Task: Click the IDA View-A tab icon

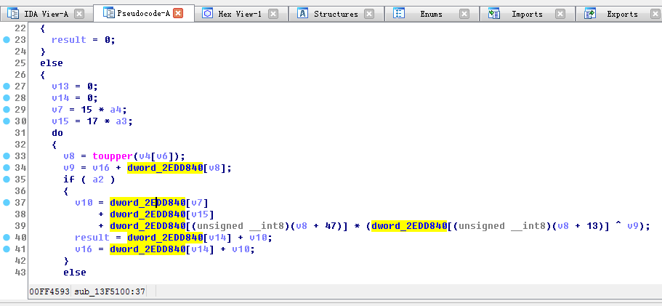Action: [x=13, y=14]
